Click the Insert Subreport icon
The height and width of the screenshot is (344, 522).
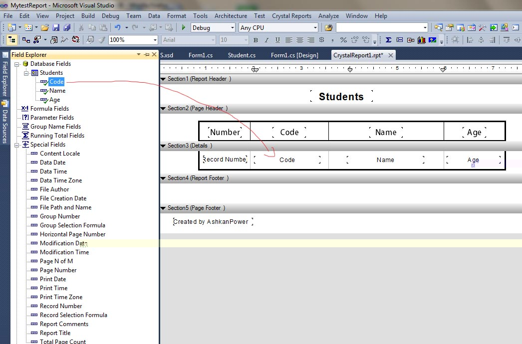[411, 40]
